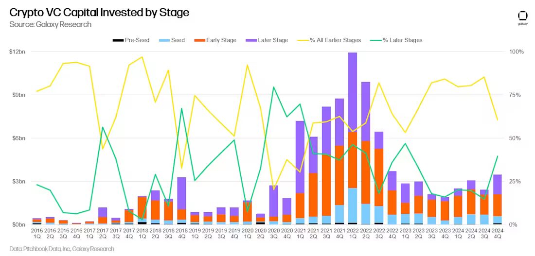Screen dimensions: 535x256
Task: Click the '2022 4Q' x-axis label
Action: pyautogui.click(x=392, y=235)
